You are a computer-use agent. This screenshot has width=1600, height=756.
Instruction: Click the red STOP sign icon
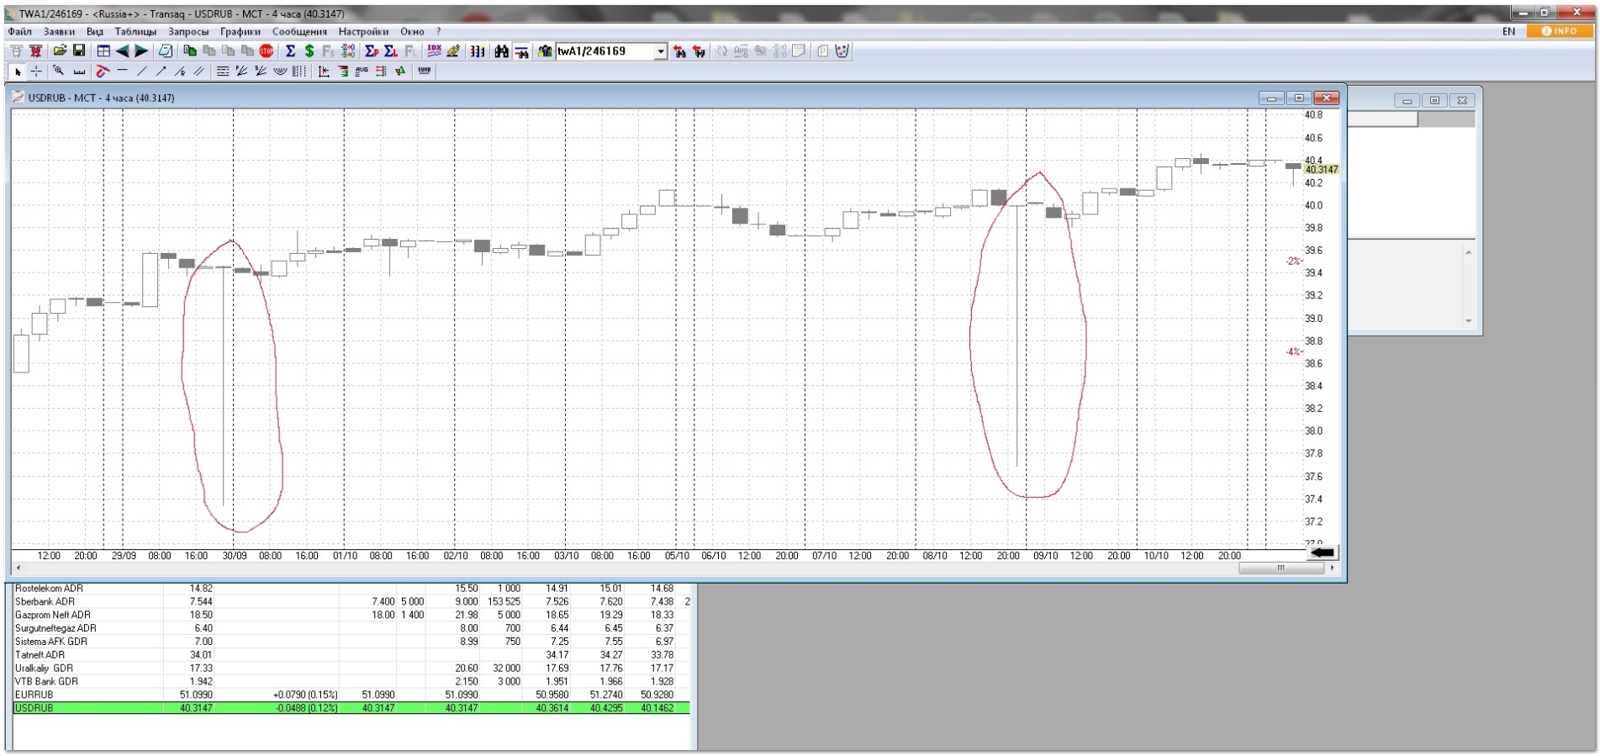(267, 51)
